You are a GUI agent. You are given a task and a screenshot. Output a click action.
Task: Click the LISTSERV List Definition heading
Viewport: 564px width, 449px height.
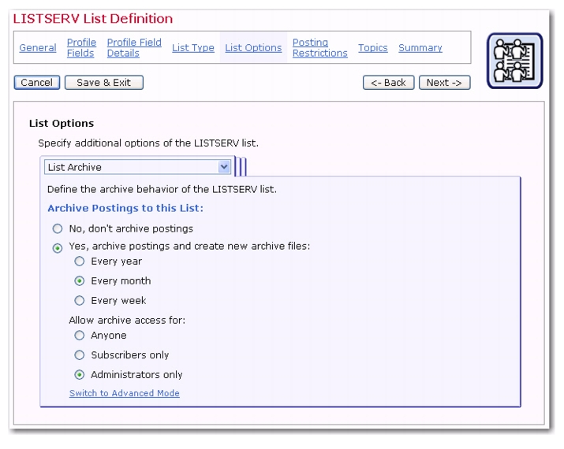pos(93,19)
